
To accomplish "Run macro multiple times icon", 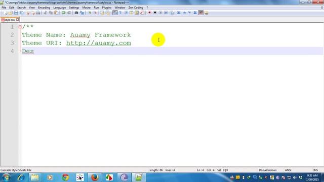I will (166, 13).
